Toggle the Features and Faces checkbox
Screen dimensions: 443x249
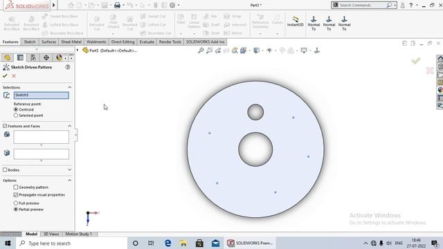tap(5, 126)
